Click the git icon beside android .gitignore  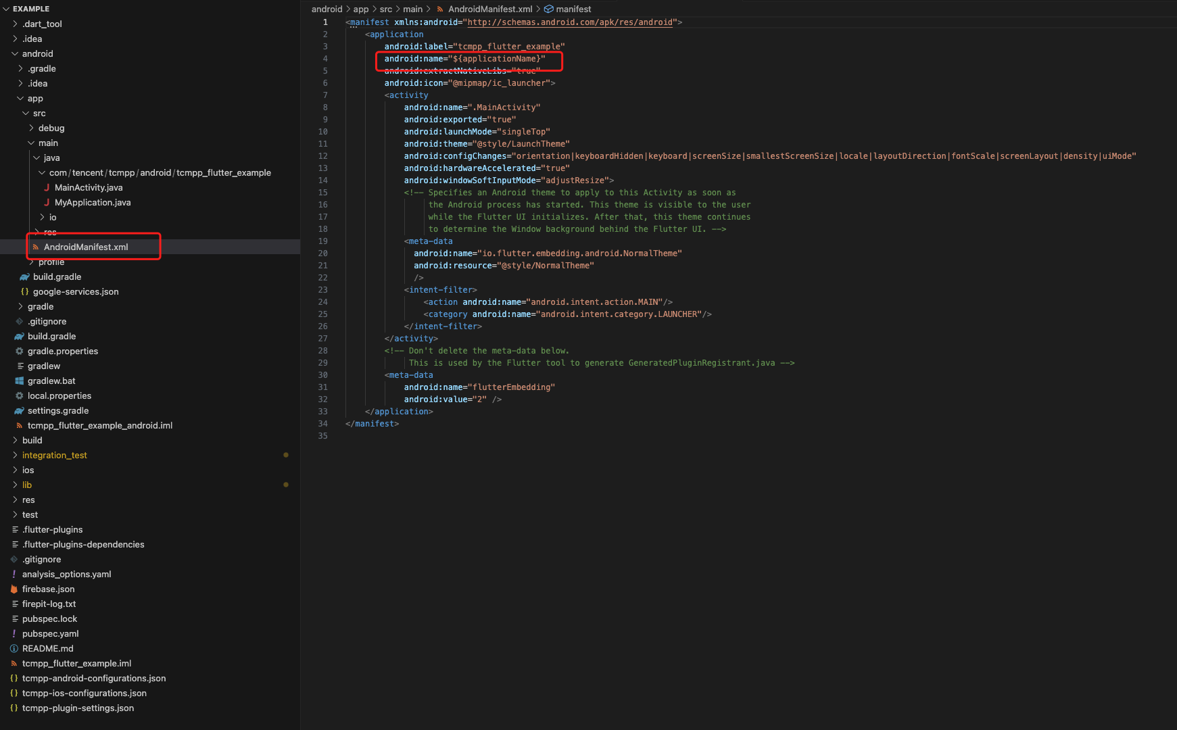click(20, 321)
